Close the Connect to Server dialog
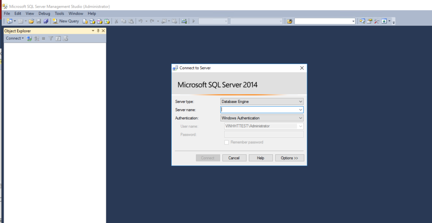The image size is (432, 223). (x=302, y=68)
